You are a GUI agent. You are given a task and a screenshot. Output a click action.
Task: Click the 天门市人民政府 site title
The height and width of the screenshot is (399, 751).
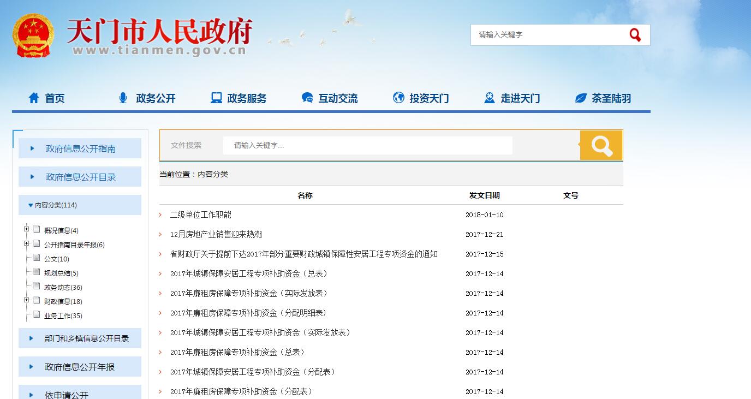[x=160, y=32]
